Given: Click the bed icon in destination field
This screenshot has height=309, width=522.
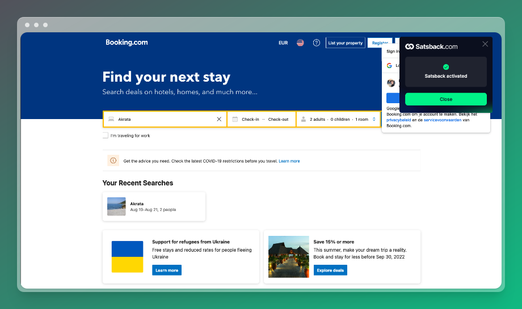Looking at the screenshot, I should [111, 119].
